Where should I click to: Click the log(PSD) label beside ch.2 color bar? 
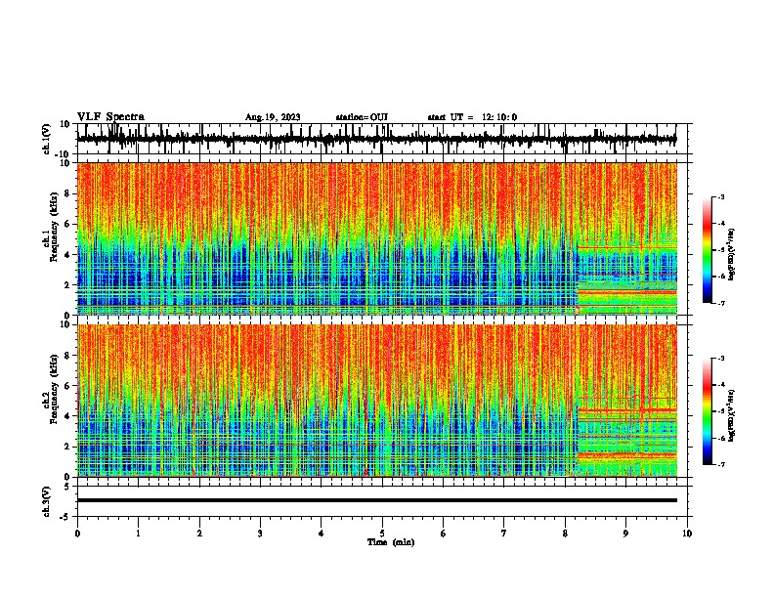coord(731,415)
